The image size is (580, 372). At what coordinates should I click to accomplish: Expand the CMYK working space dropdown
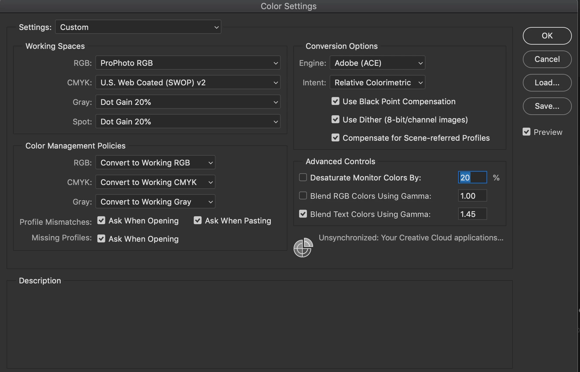pos(188,82)
